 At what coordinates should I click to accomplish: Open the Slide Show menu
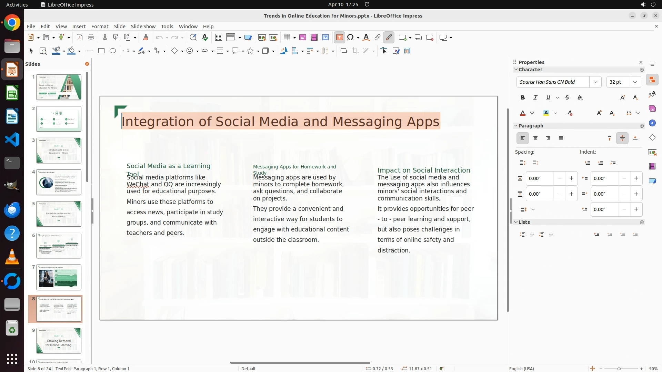[143, 27]
